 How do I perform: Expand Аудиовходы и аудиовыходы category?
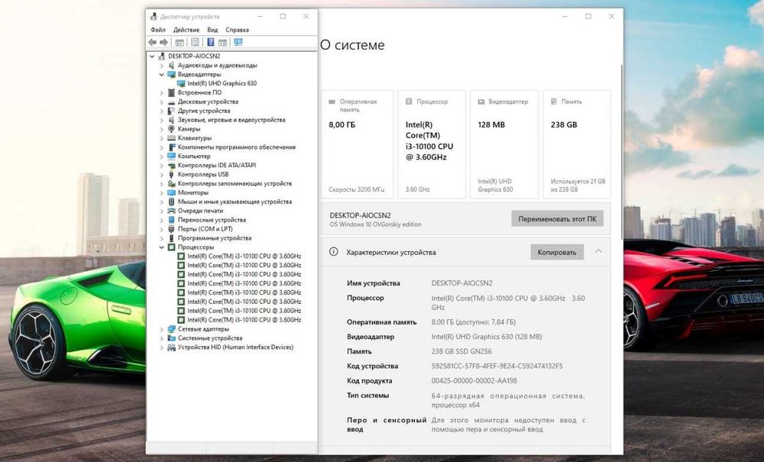(x=162, y=65)
